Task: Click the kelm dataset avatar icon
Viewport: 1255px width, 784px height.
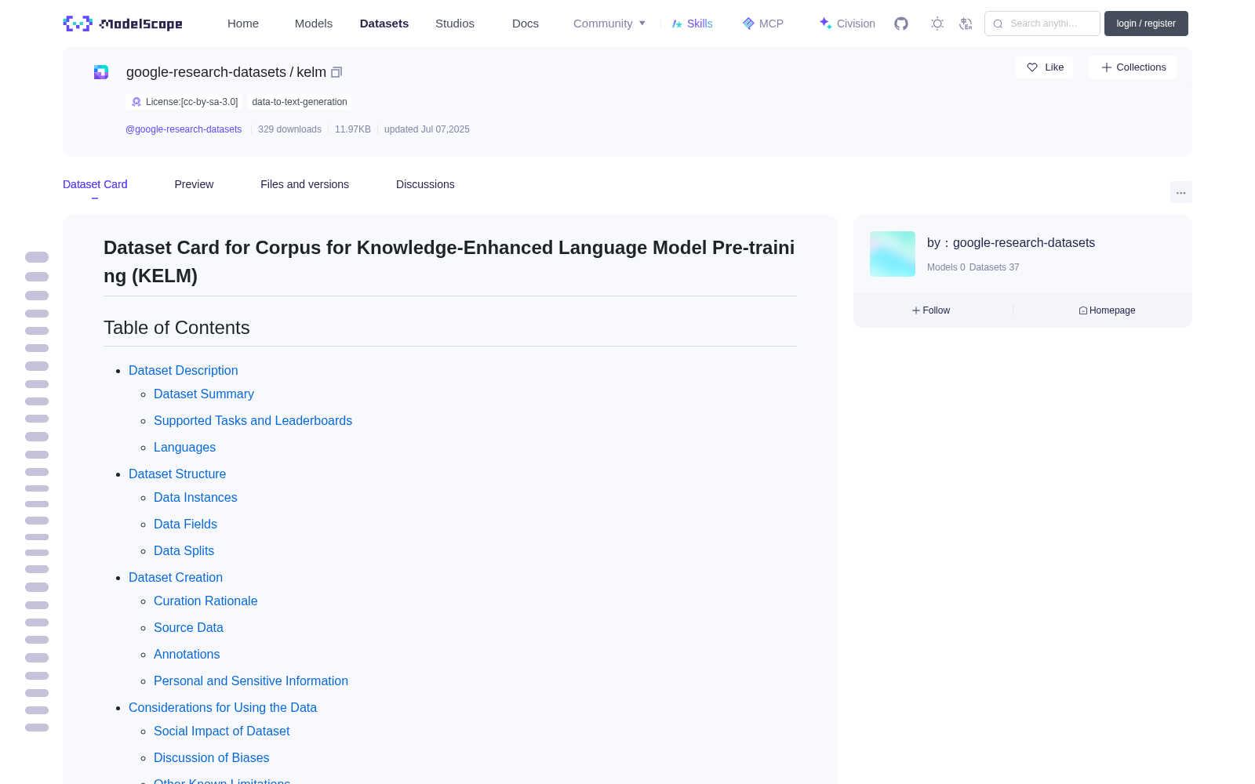Action: coord(101,72)
